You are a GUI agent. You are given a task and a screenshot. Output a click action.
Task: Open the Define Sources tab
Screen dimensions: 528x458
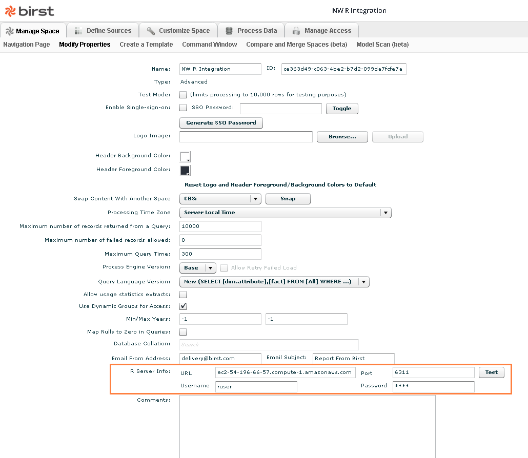(103, 31)
